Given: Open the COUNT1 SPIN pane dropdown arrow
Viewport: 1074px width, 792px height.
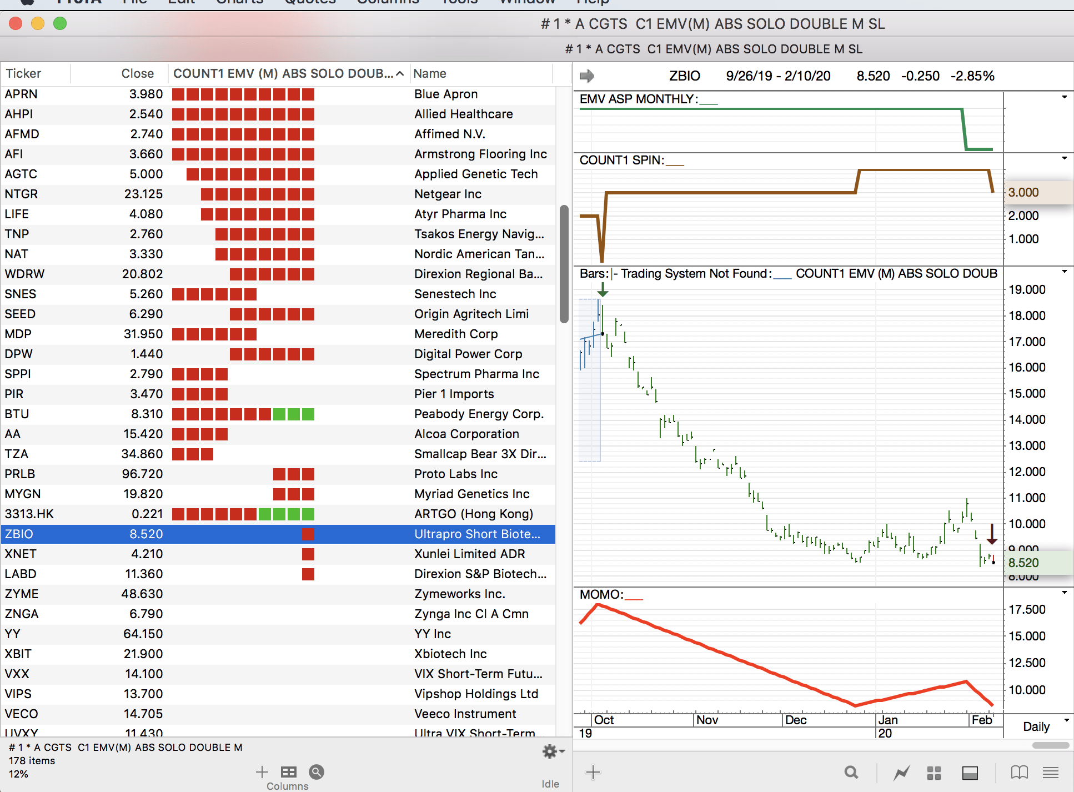Looking at the screenshot, I should (x=1064, y=158).
